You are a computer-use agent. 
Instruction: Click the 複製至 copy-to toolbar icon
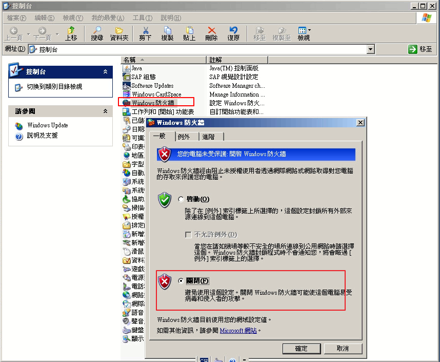282,34
